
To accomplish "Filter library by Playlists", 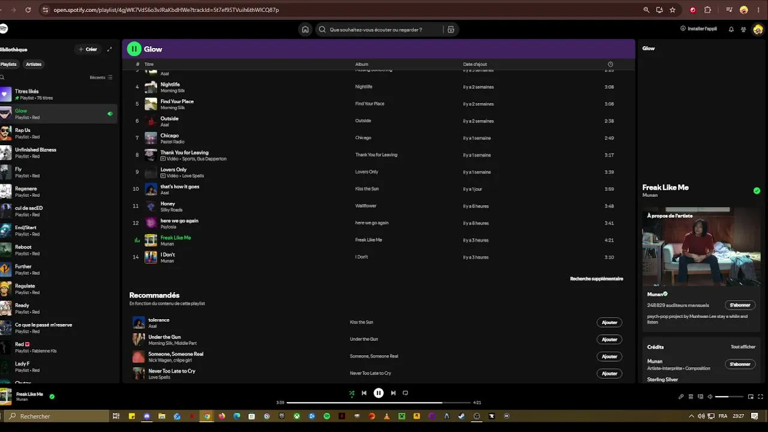I will coord(8,64).
